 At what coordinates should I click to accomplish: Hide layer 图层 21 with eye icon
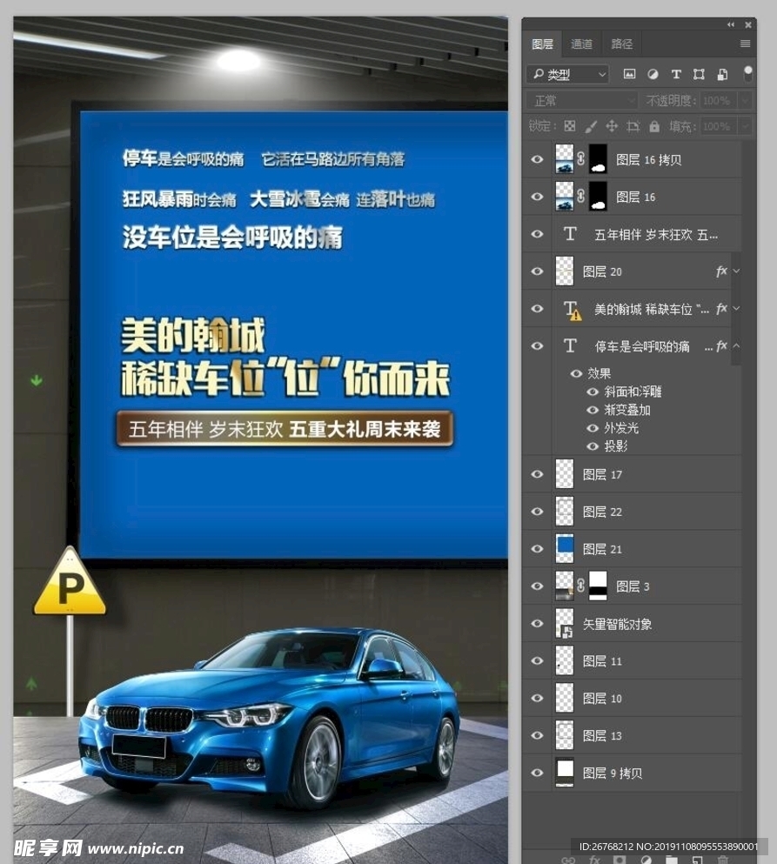[537, 549]
